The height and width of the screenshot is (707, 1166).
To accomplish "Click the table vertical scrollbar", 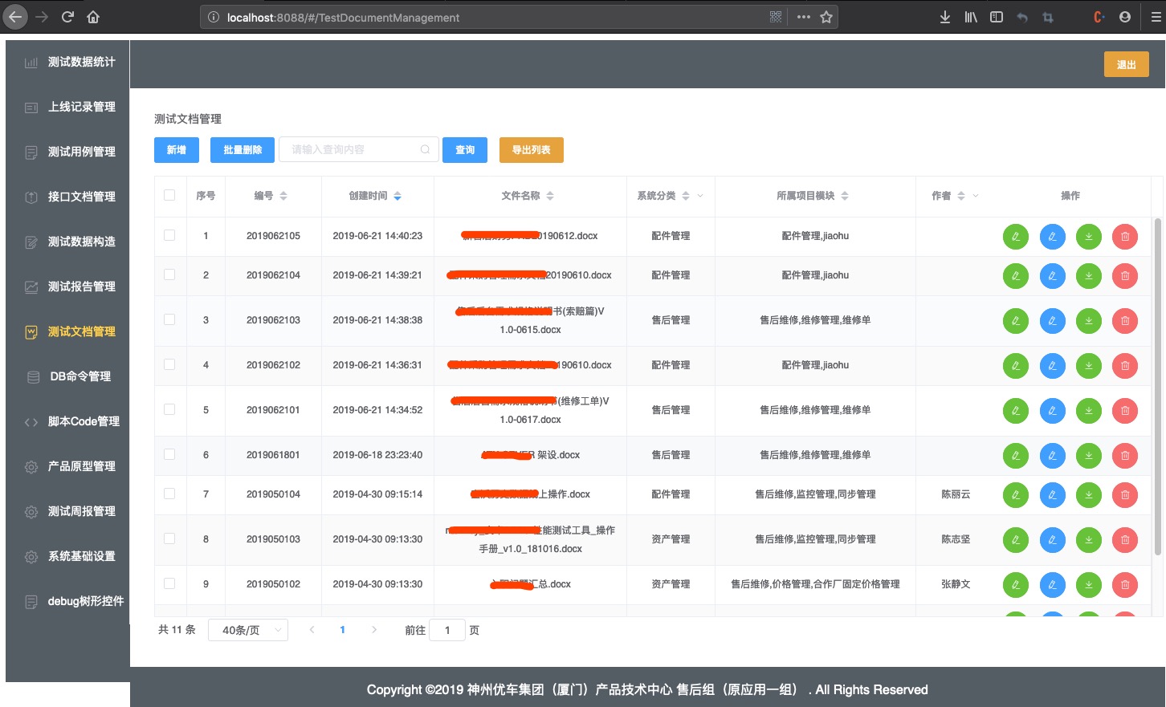I will pyautogui.click(x=1157, y=386).
